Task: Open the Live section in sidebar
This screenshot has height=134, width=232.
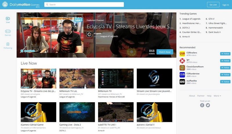Action: (x=8, y=19)
